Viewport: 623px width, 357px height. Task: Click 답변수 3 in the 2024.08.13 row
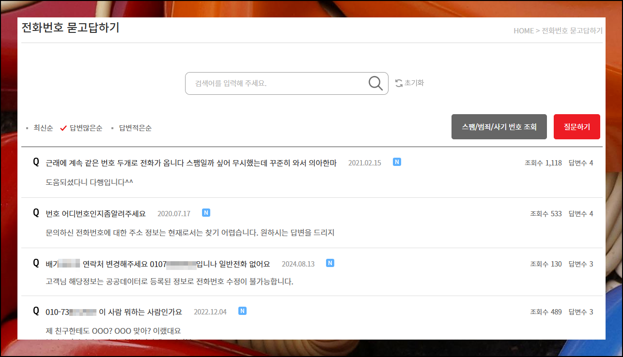[581, 264]
